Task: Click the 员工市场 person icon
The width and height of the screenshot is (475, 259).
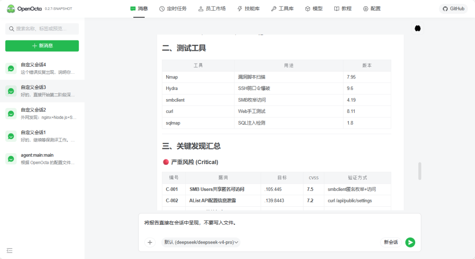Action: point(201,9)
